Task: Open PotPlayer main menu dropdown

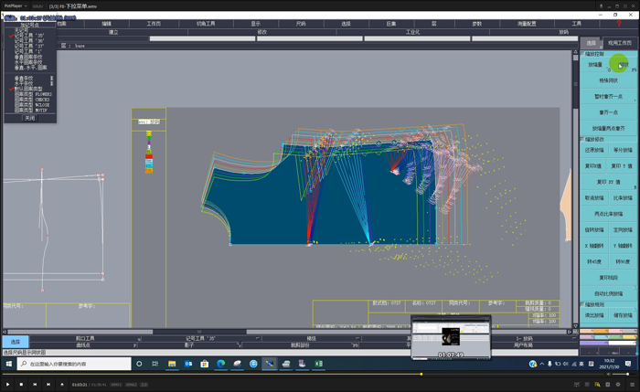Action: coord(16,6)
